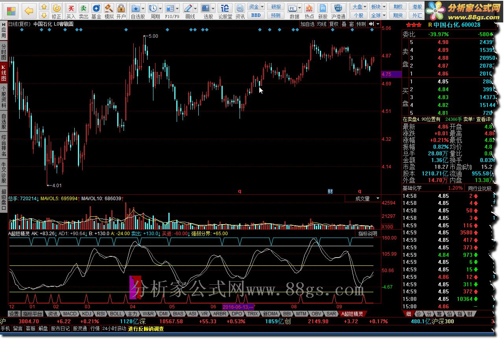Click the 财 marker on price chart

pos(330,192)
